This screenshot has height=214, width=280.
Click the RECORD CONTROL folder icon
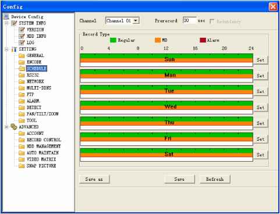click(22, 140)
